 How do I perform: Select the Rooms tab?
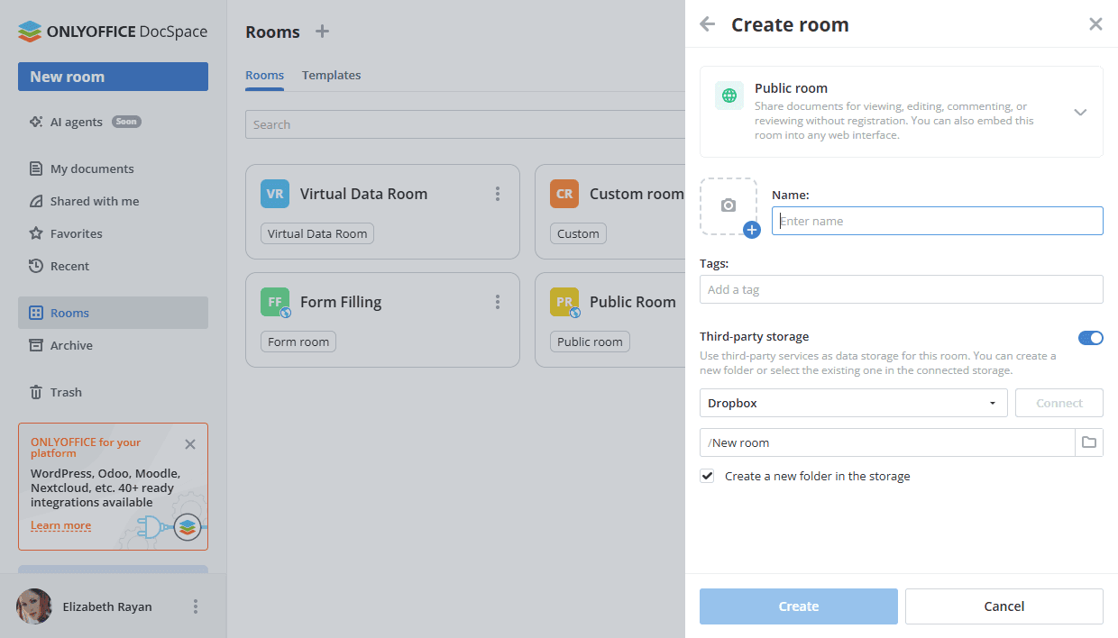point(264,75)
